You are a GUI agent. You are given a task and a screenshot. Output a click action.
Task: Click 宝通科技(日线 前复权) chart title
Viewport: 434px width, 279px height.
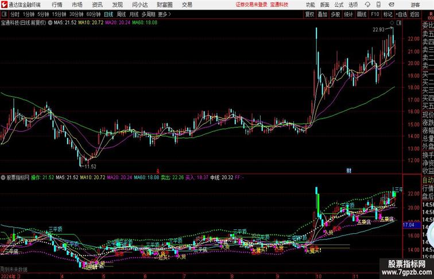point(24,23)
